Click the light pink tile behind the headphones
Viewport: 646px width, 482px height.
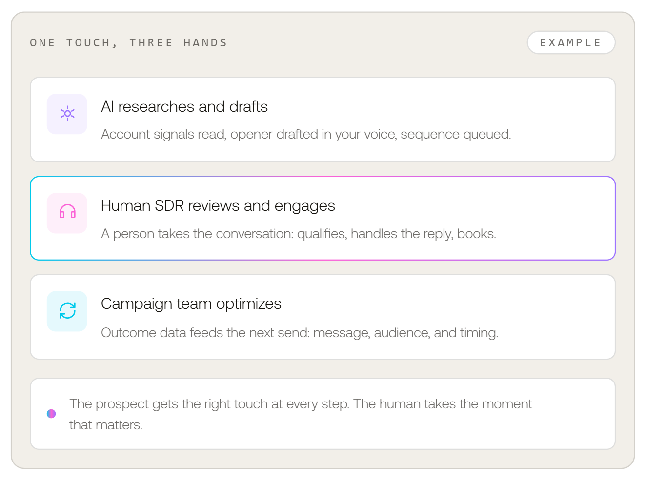click(67, 213)
